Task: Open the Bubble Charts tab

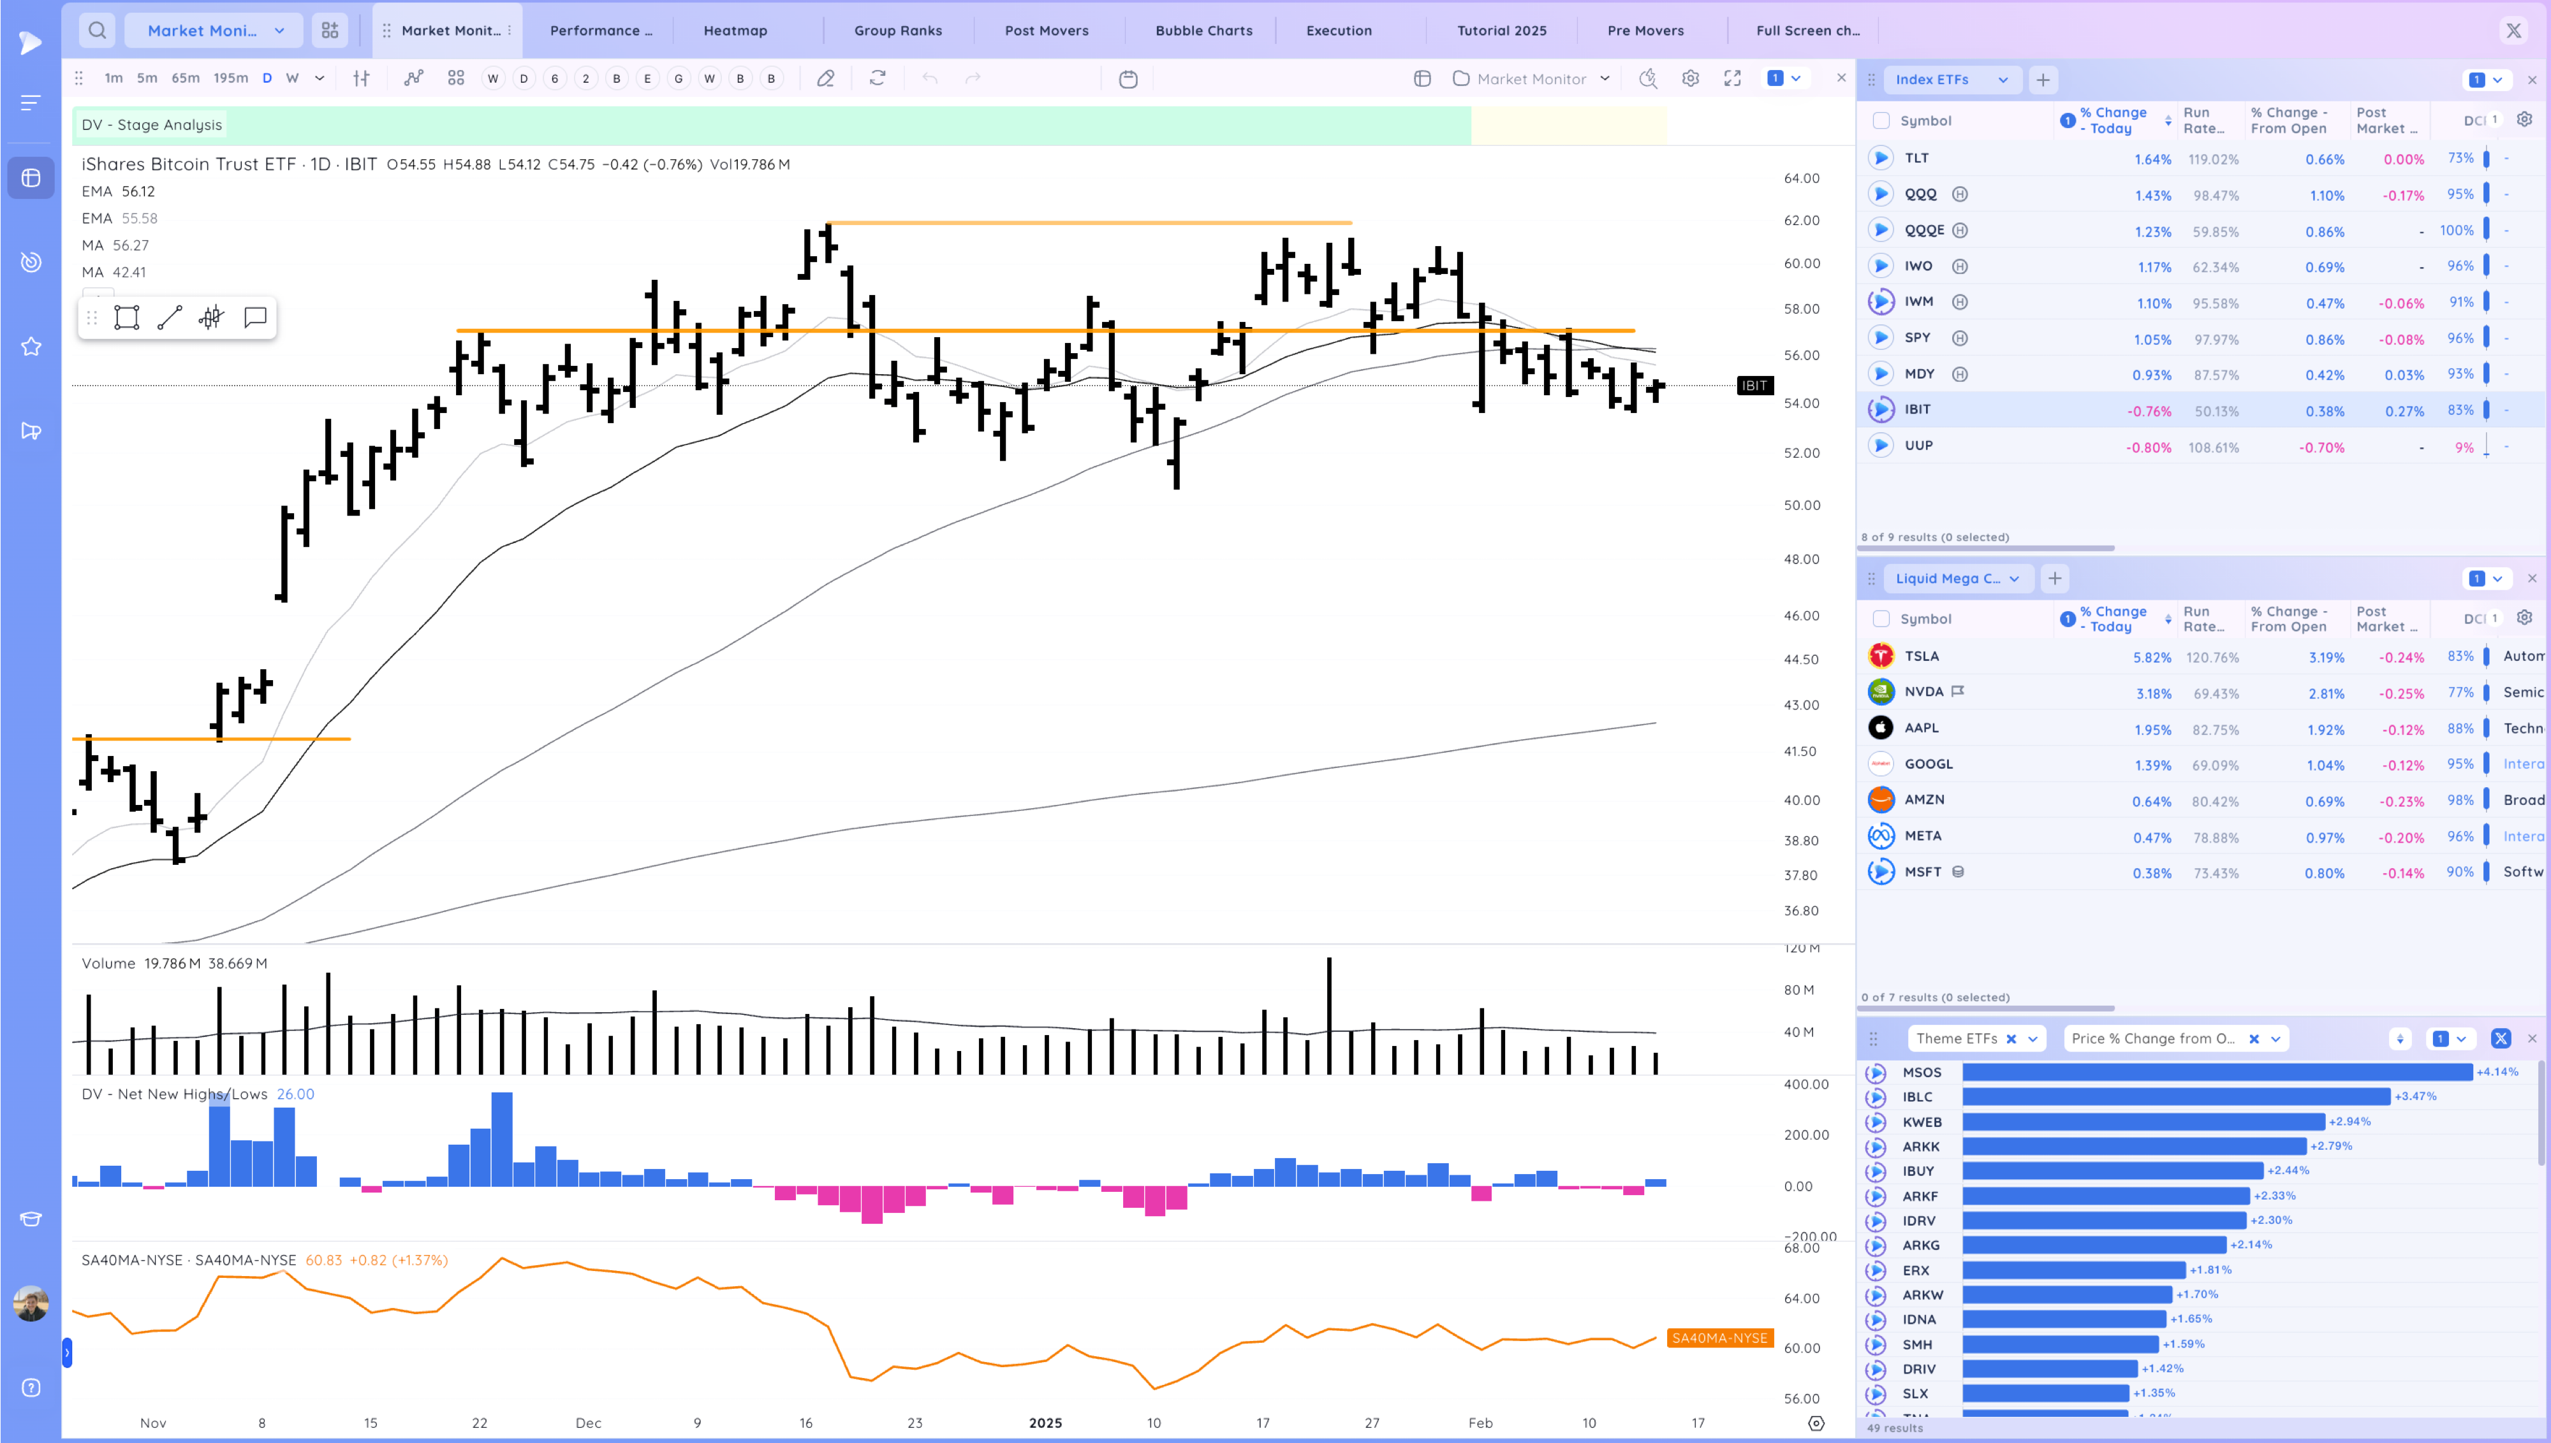Action: [1203, 31]
